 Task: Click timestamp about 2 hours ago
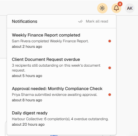point(27,47)
